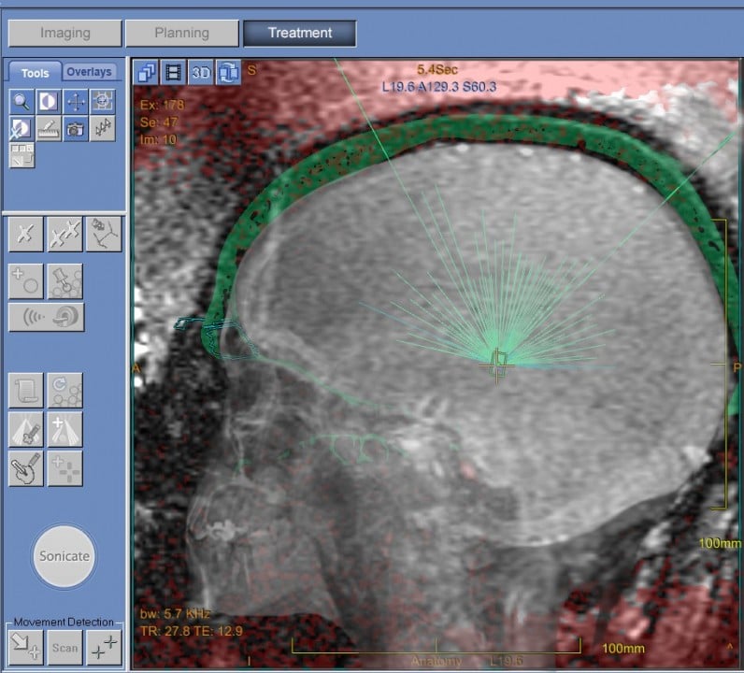The width and height of the screenshot is (744, 673).
Task: Pick the ruler measurement tool
Action: pos(49,128)
